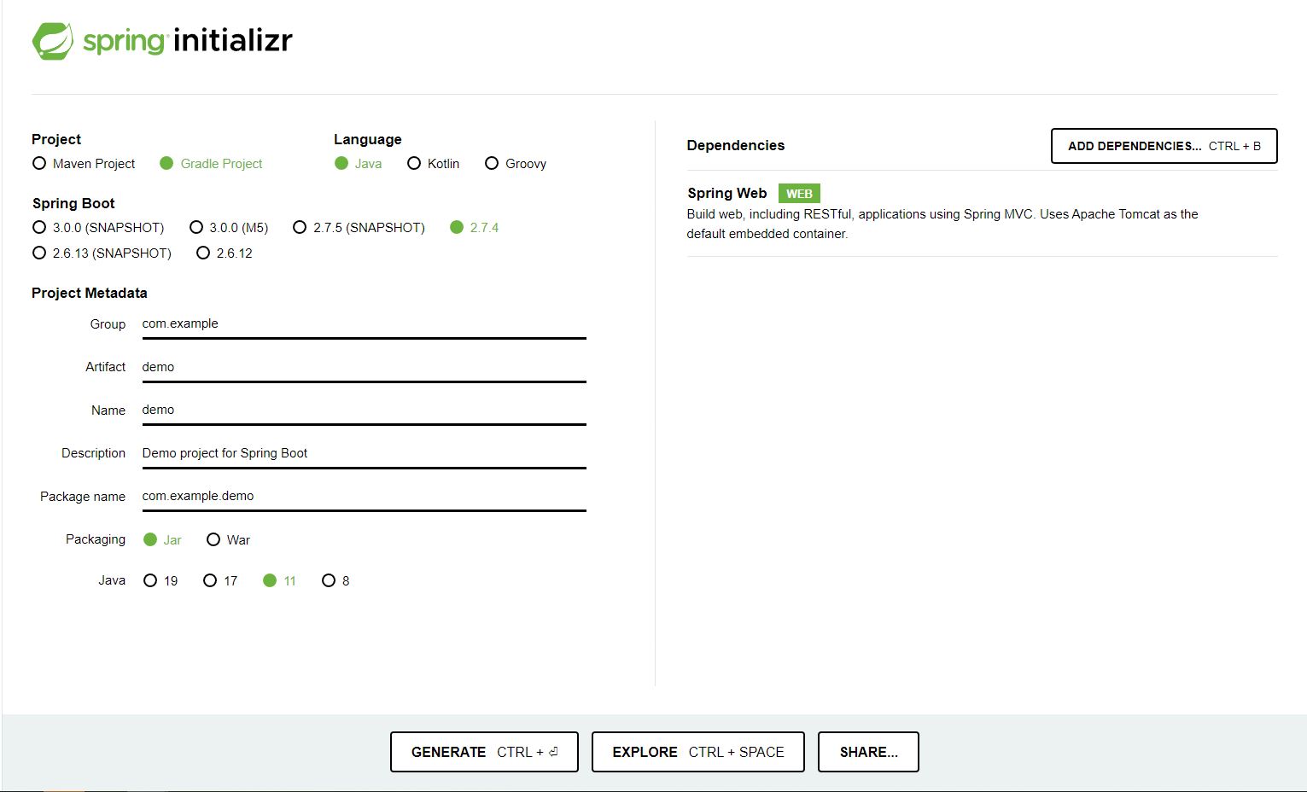Click the Project Metadata heading

[90, 293]
